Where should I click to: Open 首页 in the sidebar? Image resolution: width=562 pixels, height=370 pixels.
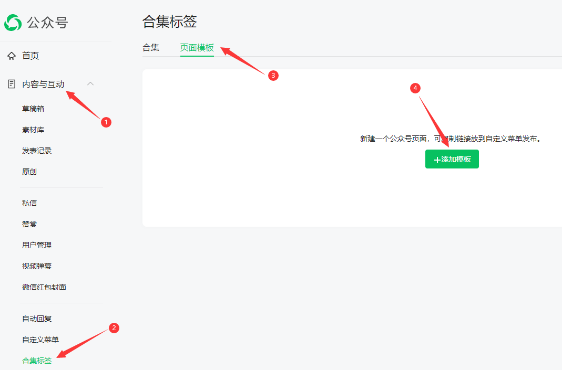[x=30, y=56]
